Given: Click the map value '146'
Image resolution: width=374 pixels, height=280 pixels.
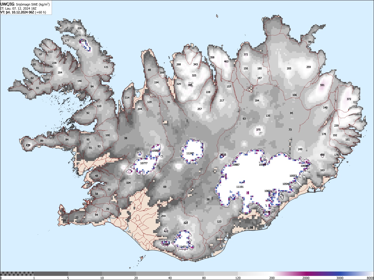Looking at the screenshot, I should (x=79, y=81).
